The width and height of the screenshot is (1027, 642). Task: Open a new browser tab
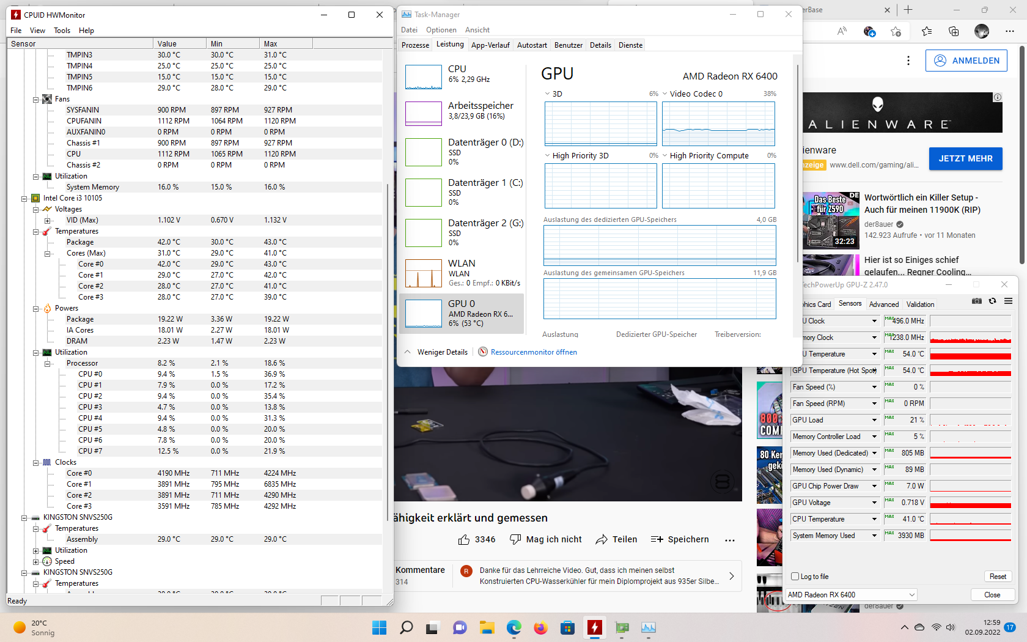point(908,10)
